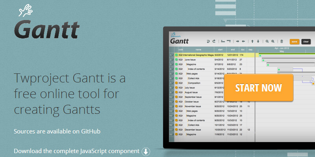The image size is (315, 157).
Task: Click the edit pencil on the Index of contents row 4
Action: pyautogui.click(x=173, y=69)
